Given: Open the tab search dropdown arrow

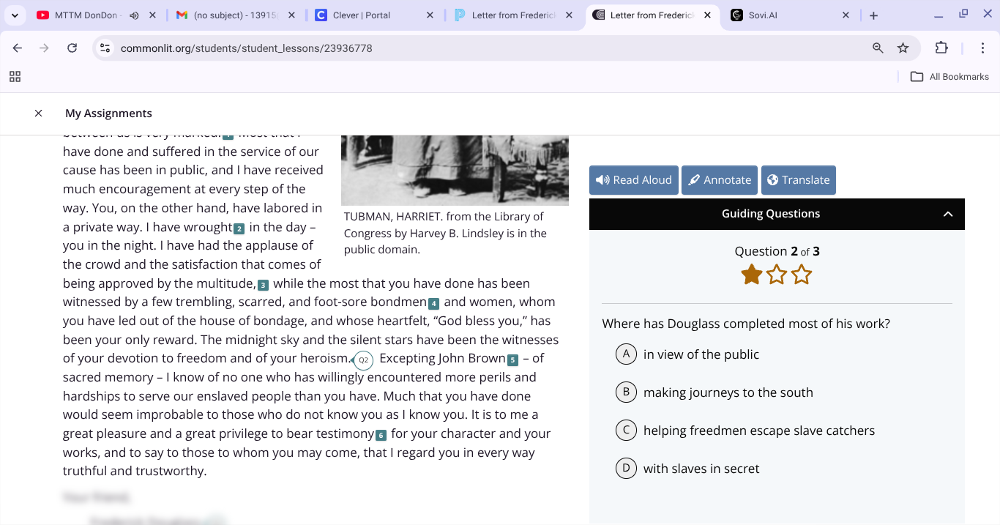Looking at the screenshot, I should coord(15,15).
